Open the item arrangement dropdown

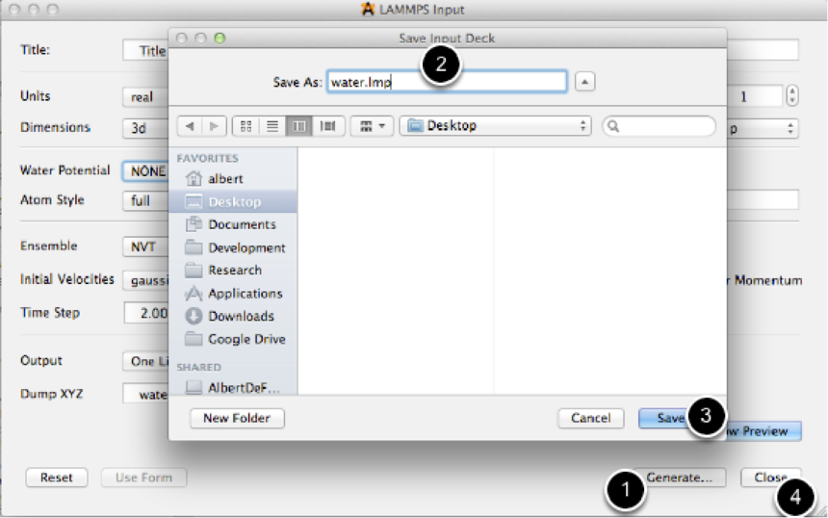(372, 126)
